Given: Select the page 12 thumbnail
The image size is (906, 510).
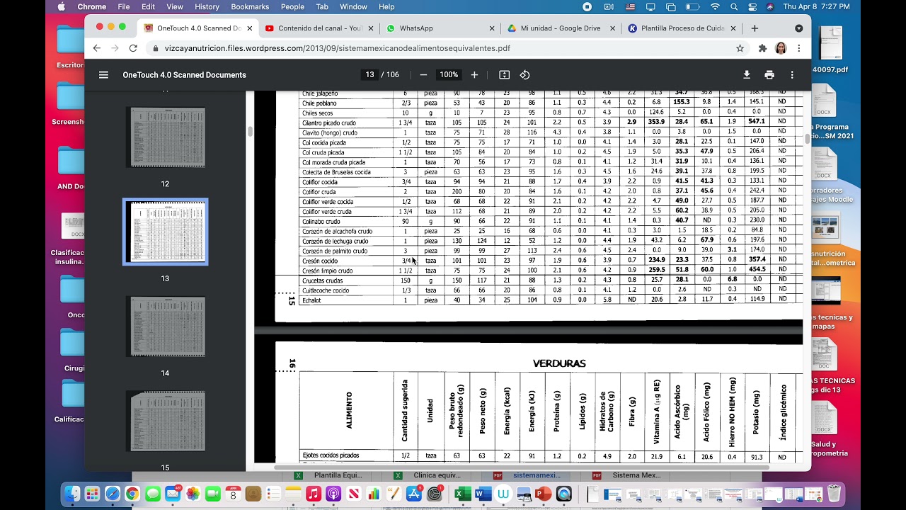Looking at the screenshot, I should pos(165,137).
